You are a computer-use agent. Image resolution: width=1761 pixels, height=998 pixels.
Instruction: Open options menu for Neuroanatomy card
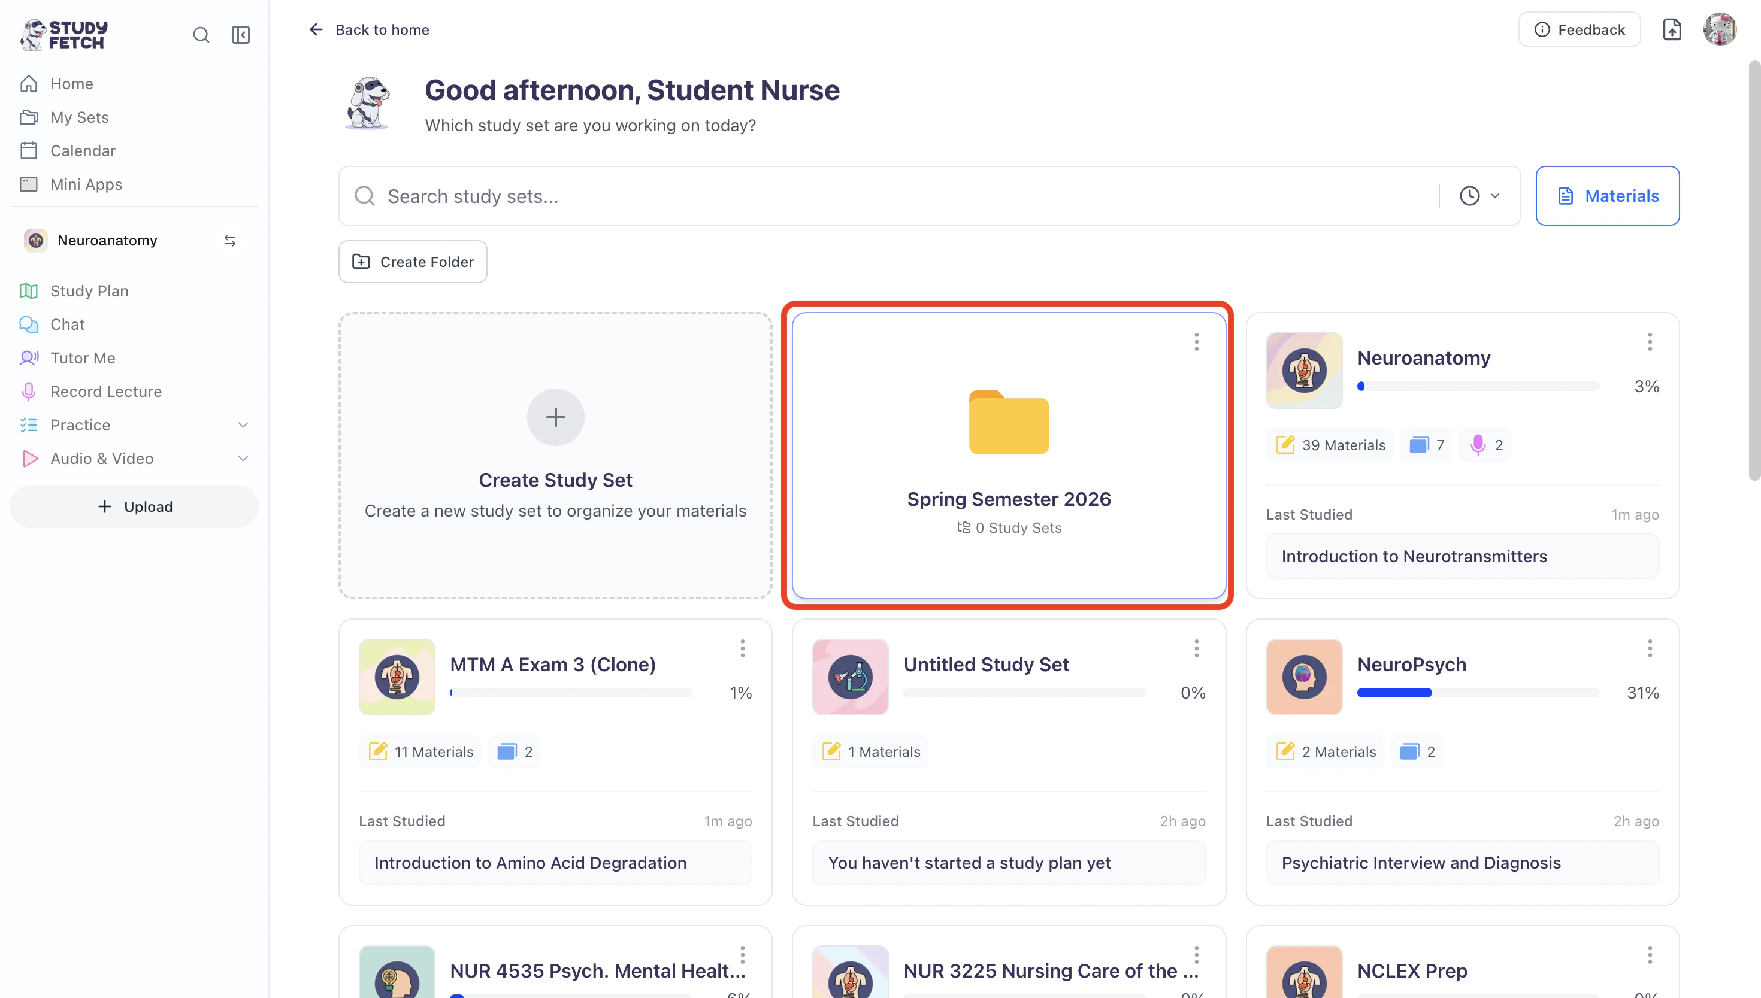click(1650, 342)
